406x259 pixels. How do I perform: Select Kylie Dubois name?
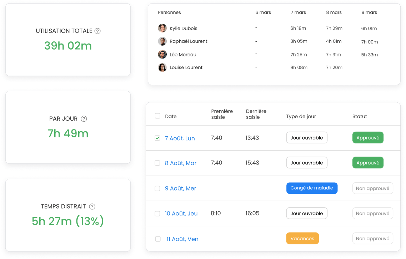[x=183, y=29]
